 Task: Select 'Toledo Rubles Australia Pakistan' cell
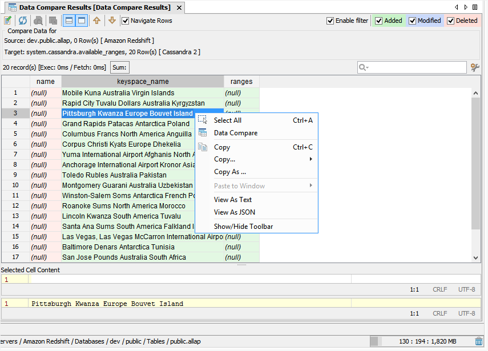pyautogui.click(x=128, y=175)
